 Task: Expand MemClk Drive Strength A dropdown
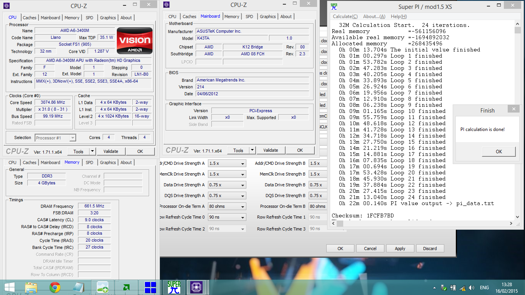tap(243, 174)
